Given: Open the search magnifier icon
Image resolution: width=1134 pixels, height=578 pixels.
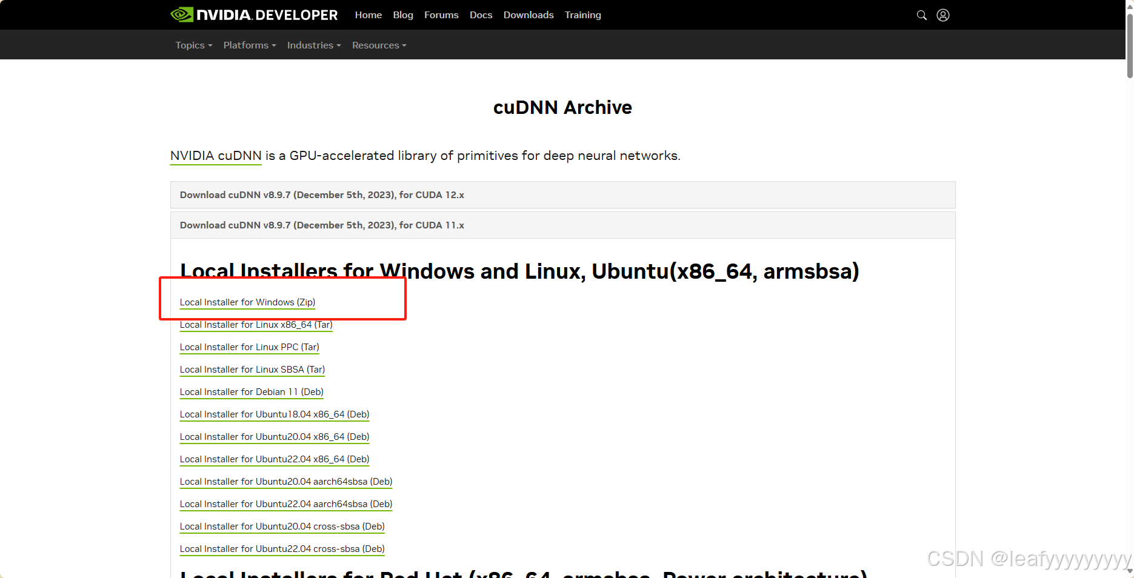Looking at the screenshot, I should pyautogui.click(x=921, y=15).
